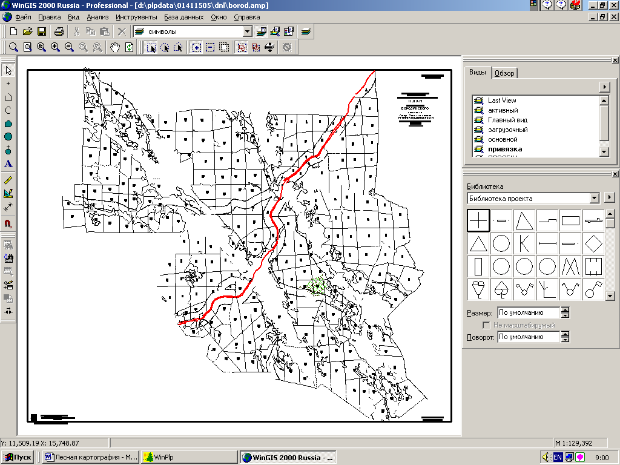Click the zoom out minus magnifier

coord(69,47)
